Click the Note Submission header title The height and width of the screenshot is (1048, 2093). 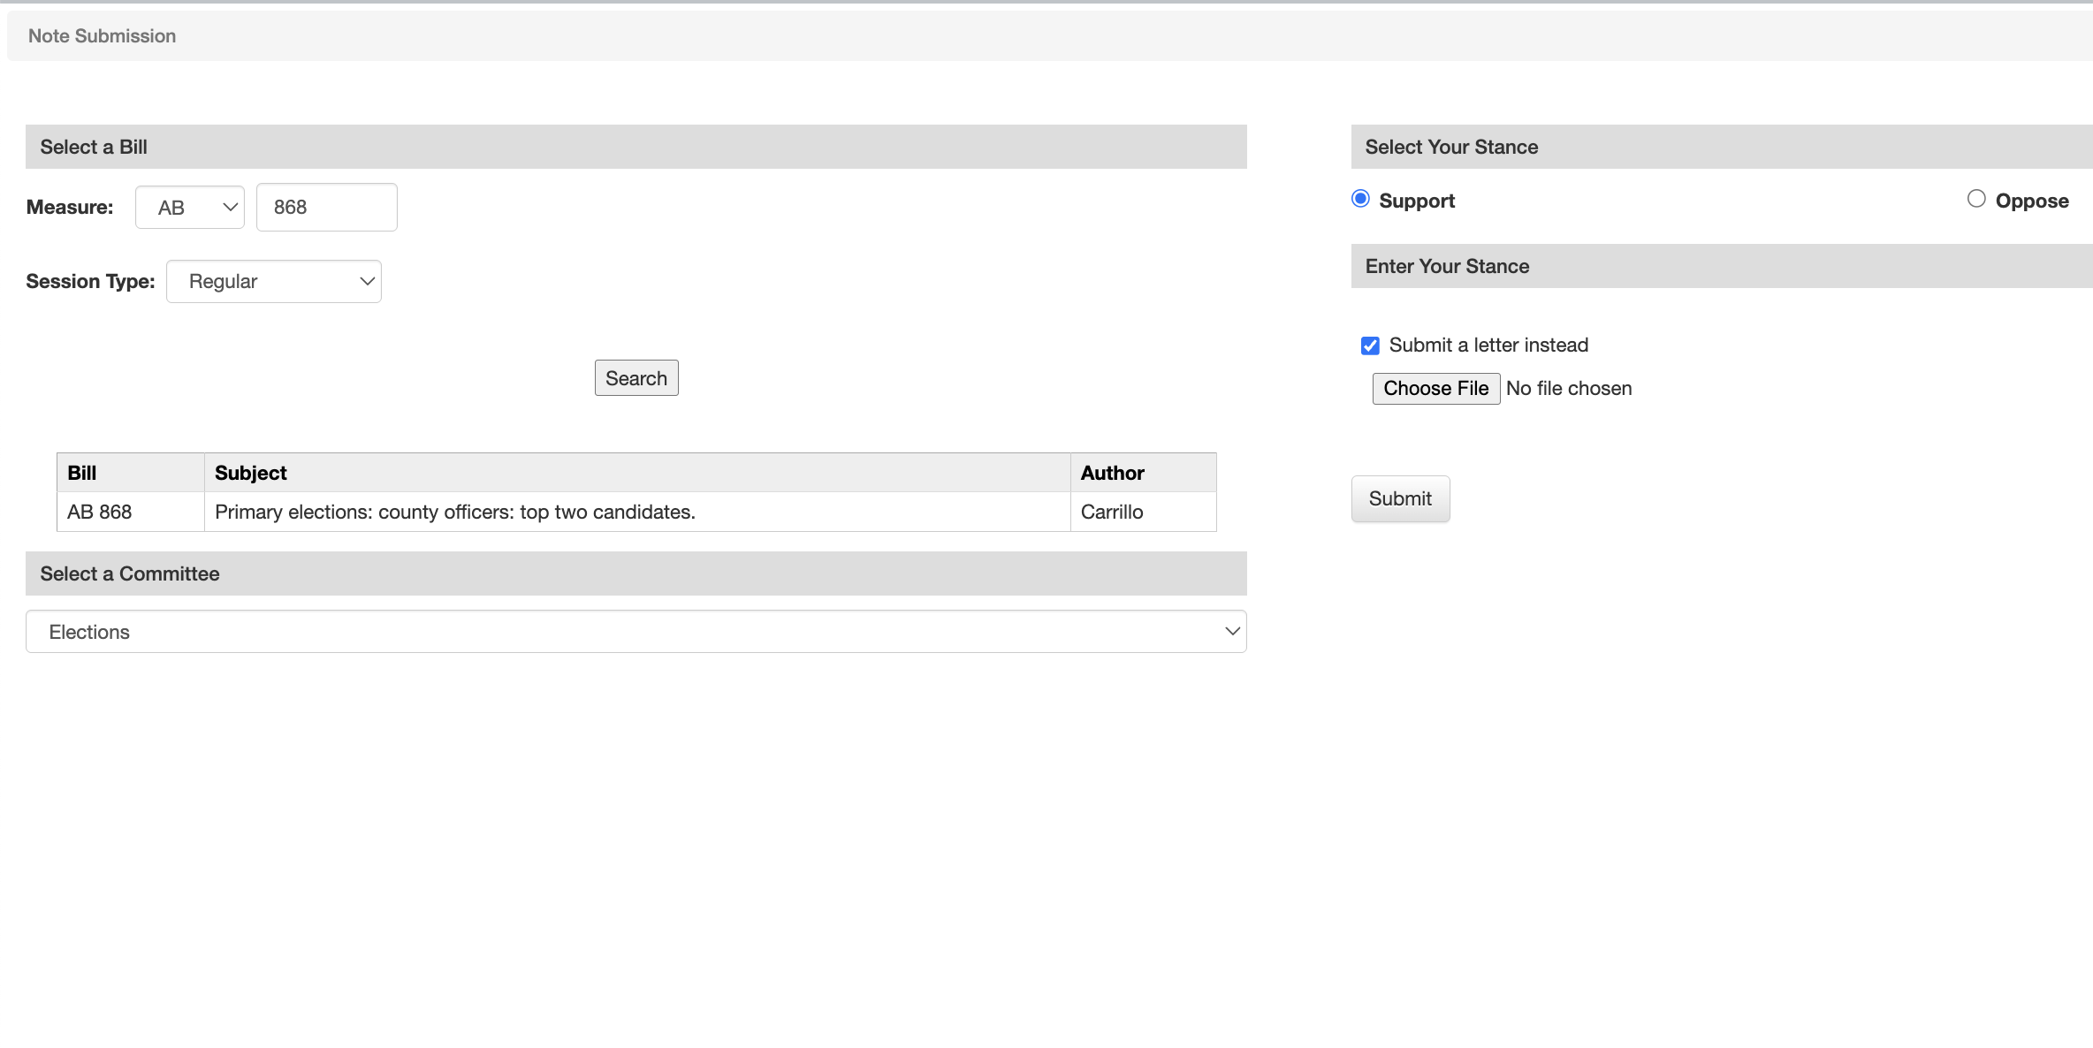(x=103, y=36)
